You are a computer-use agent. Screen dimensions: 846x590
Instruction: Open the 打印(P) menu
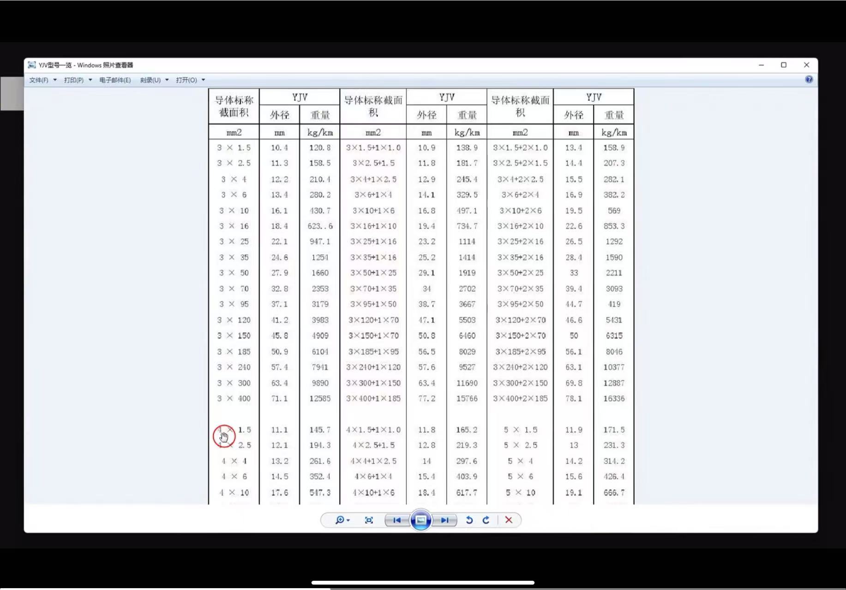pyautogui.click(x=74, y=80)
